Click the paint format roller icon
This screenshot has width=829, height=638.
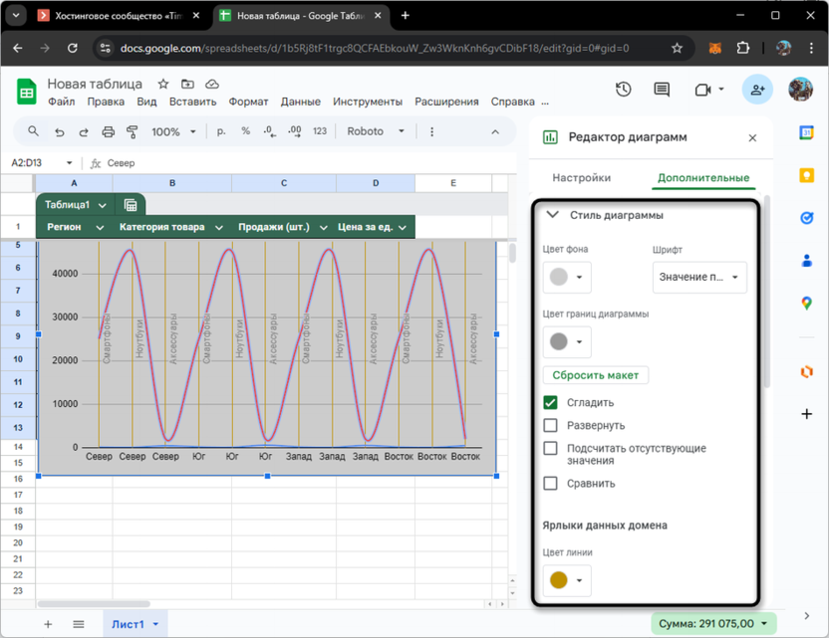133,131
